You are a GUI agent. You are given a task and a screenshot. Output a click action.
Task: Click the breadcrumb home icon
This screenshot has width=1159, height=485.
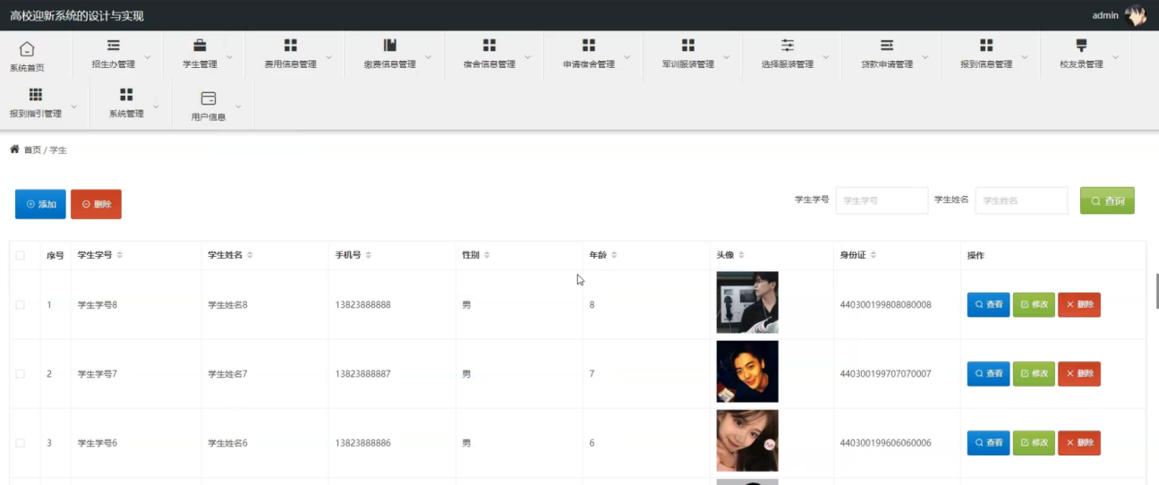(x=14, y=149)
